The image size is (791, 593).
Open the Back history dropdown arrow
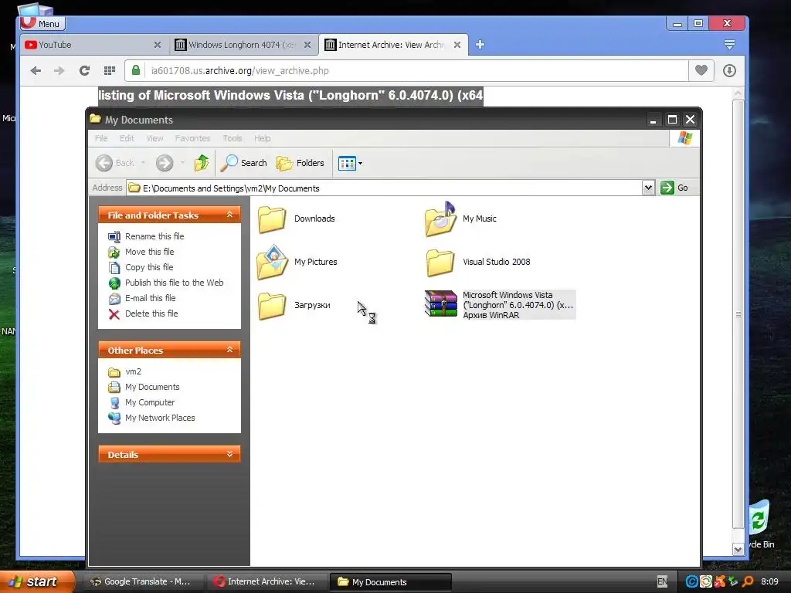[x=143, y=163]
